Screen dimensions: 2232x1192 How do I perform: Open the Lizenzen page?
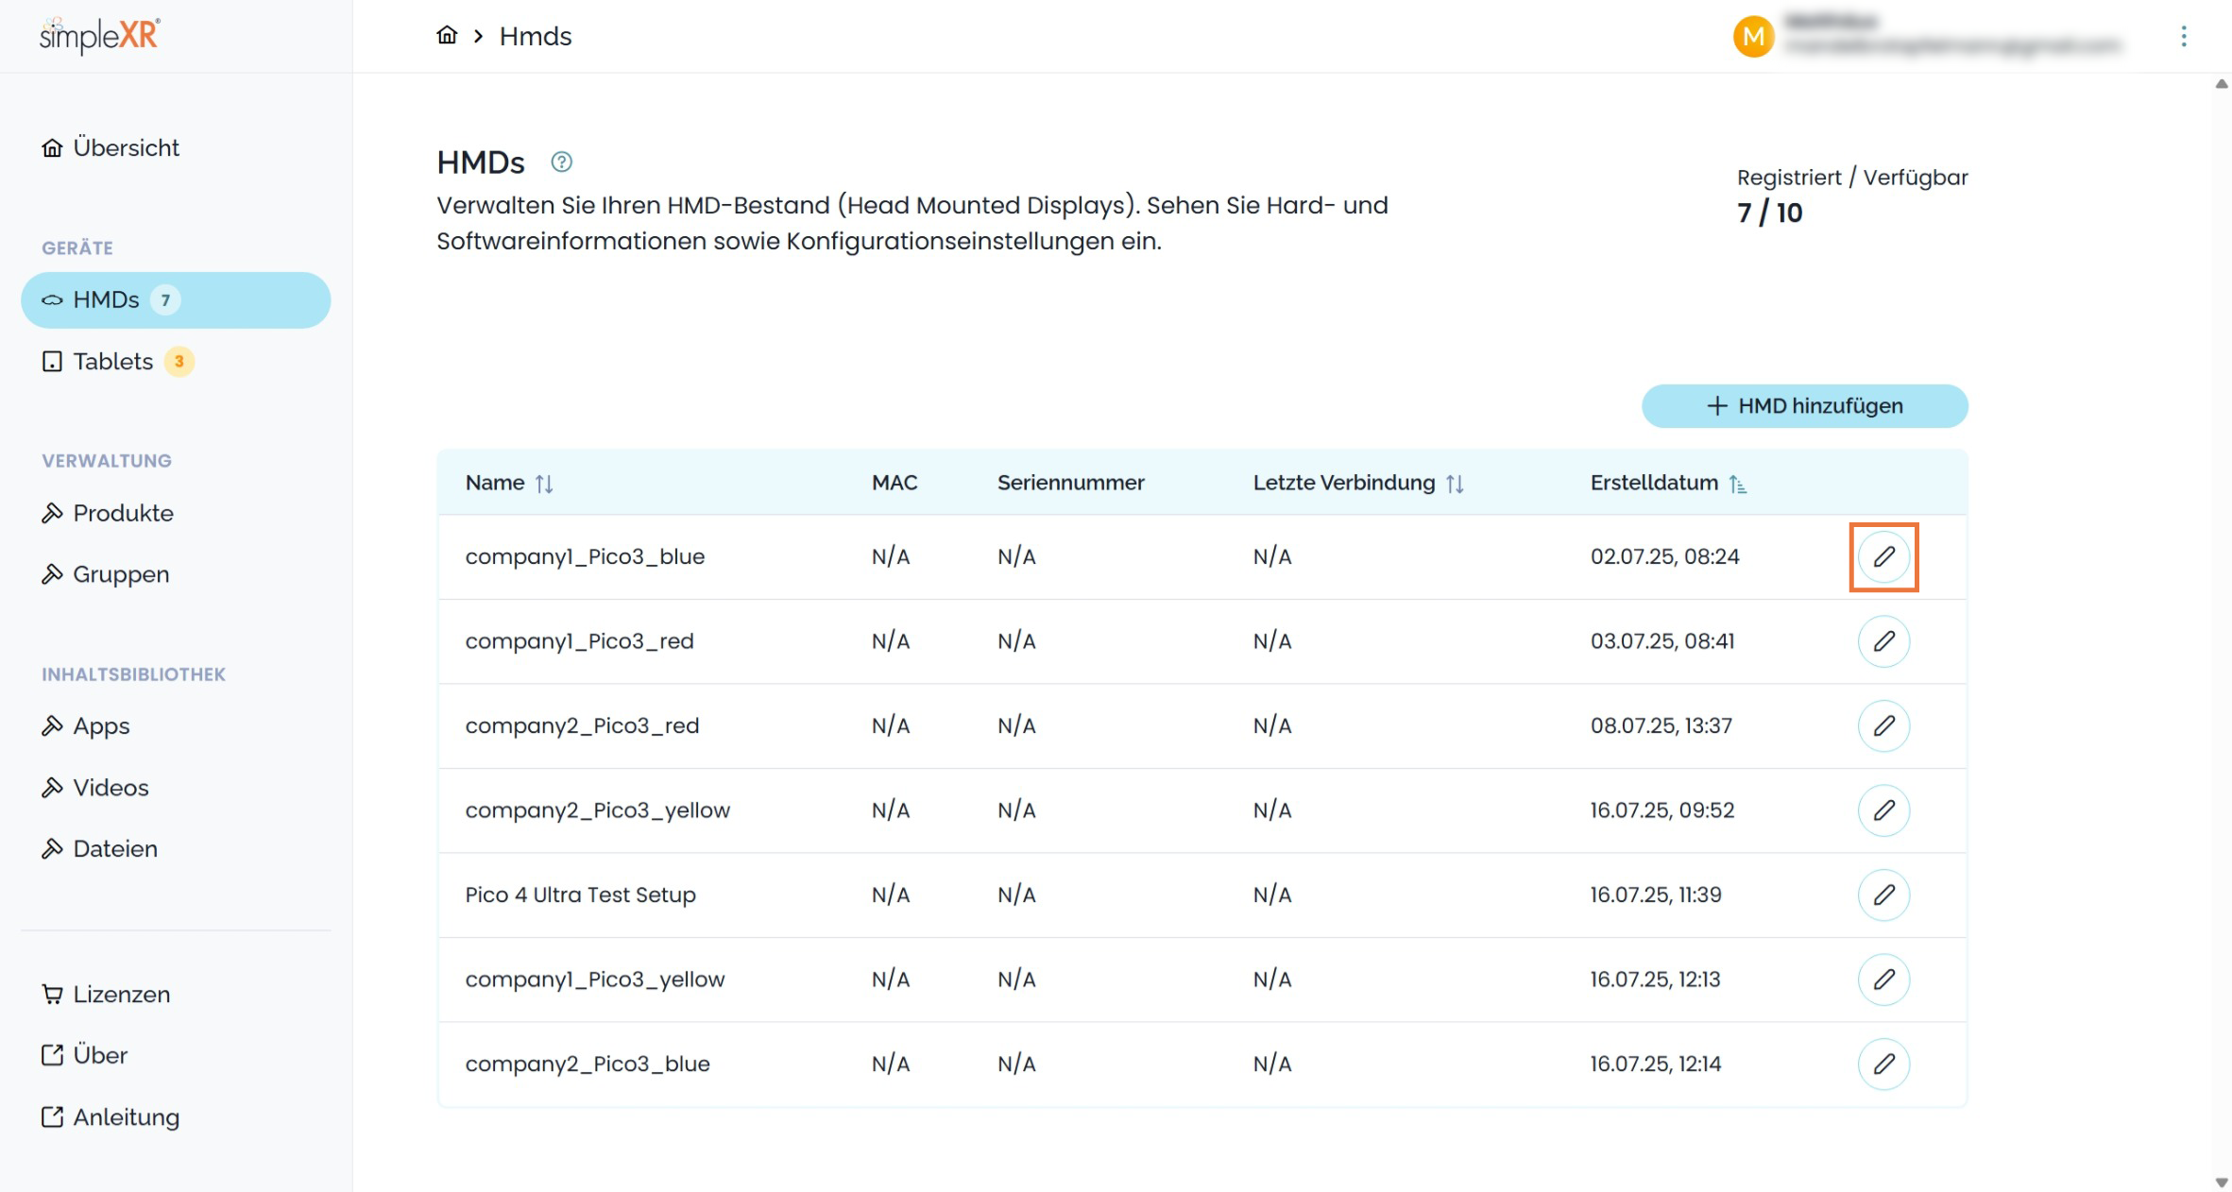[x=121, y=995]
